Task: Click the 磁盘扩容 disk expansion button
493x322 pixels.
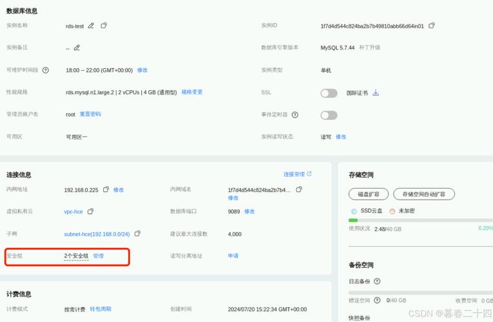Action: 369,194
